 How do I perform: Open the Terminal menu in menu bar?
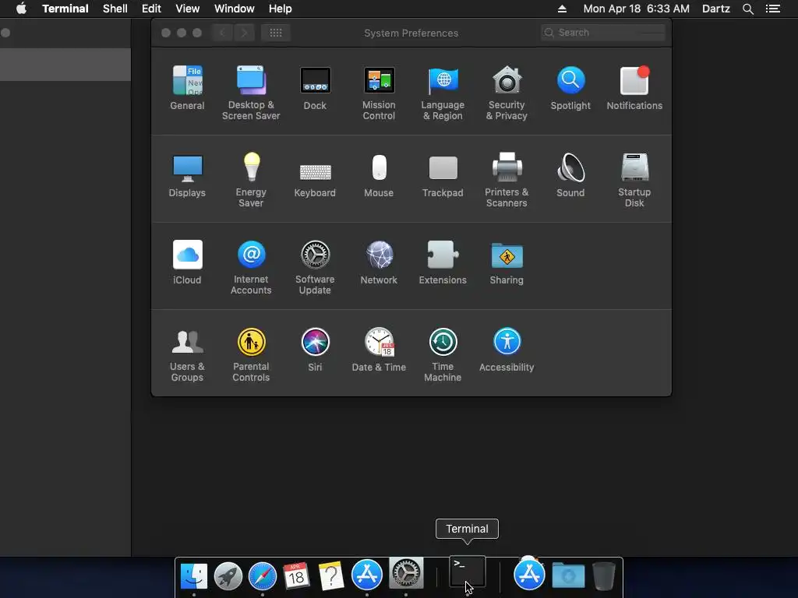tap(65, 9)
